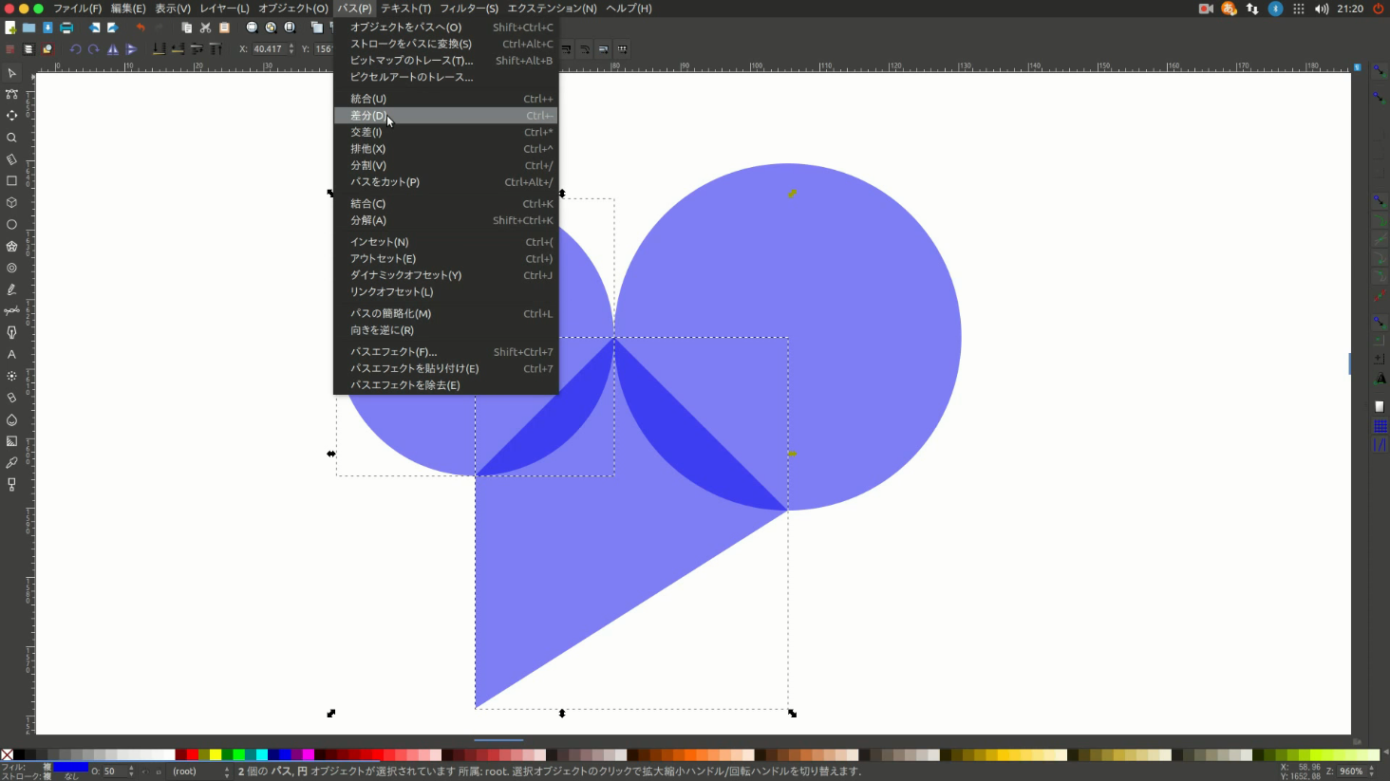
Task: Choose 分解(A) Break Apart entry
Action: coord(445,220)
